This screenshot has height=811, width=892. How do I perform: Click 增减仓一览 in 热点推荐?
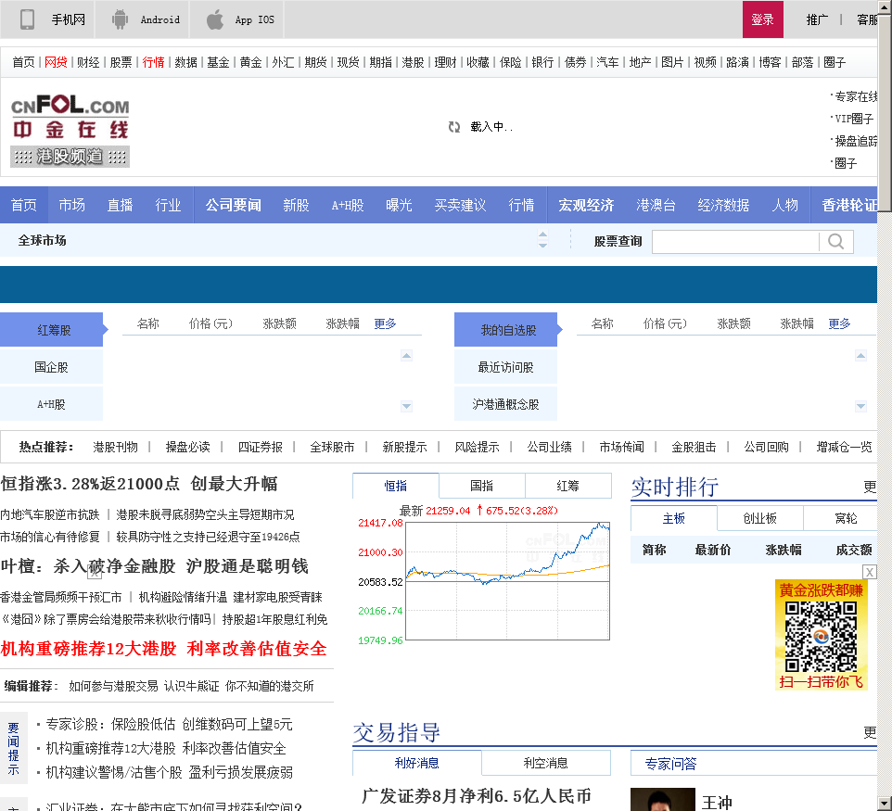pos(844,447)
